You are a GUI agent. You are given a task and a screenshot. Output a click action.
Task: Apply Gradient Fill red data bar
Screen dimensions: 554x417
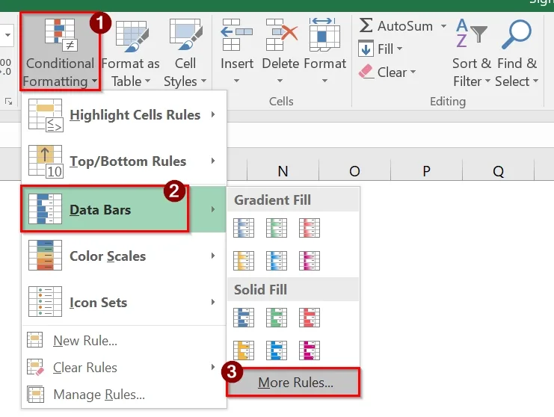coord(310,228)
